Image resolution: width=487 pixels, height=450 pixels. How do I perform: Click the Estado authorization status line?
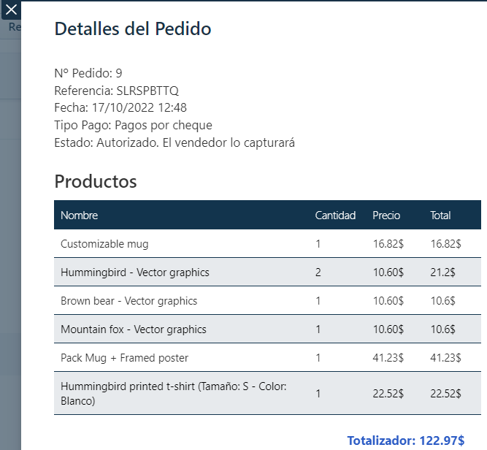pos(175,142)
